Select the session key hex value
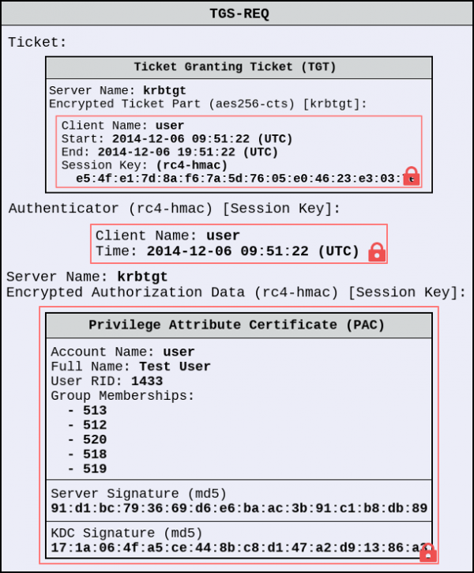 [x=243, y=179]
